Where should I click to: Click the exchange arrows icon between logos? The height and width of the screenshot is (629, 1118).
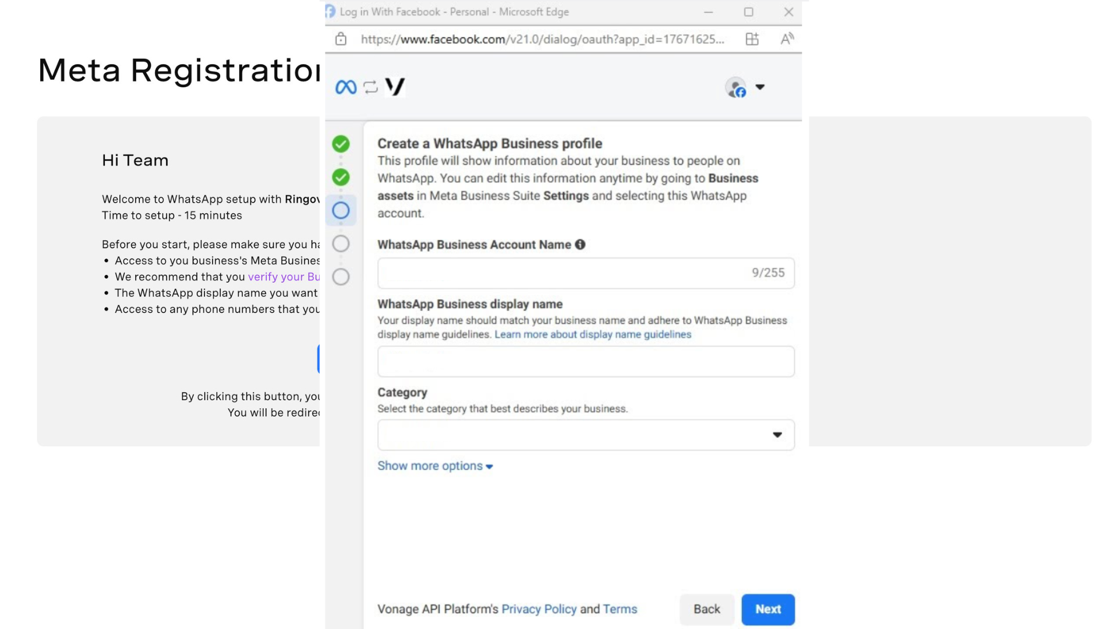click(371, 87)
